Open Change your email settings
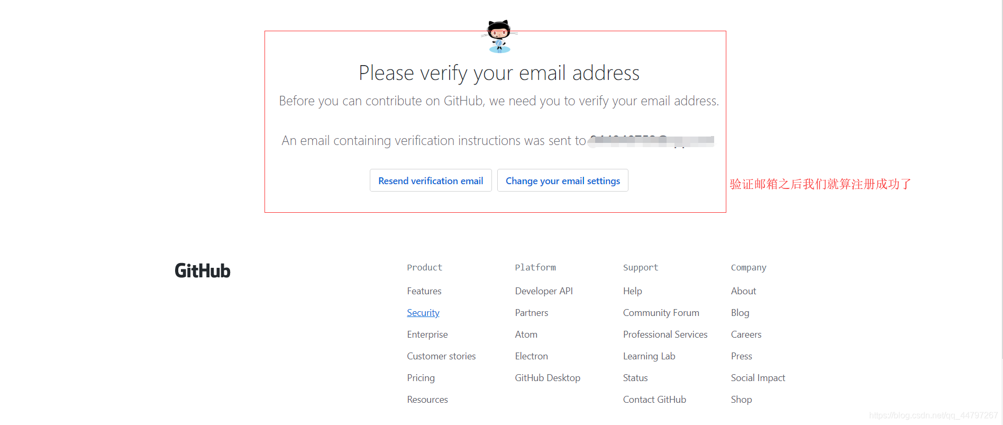This screenshot has width=1003, height=425. (x=563, y=180)
